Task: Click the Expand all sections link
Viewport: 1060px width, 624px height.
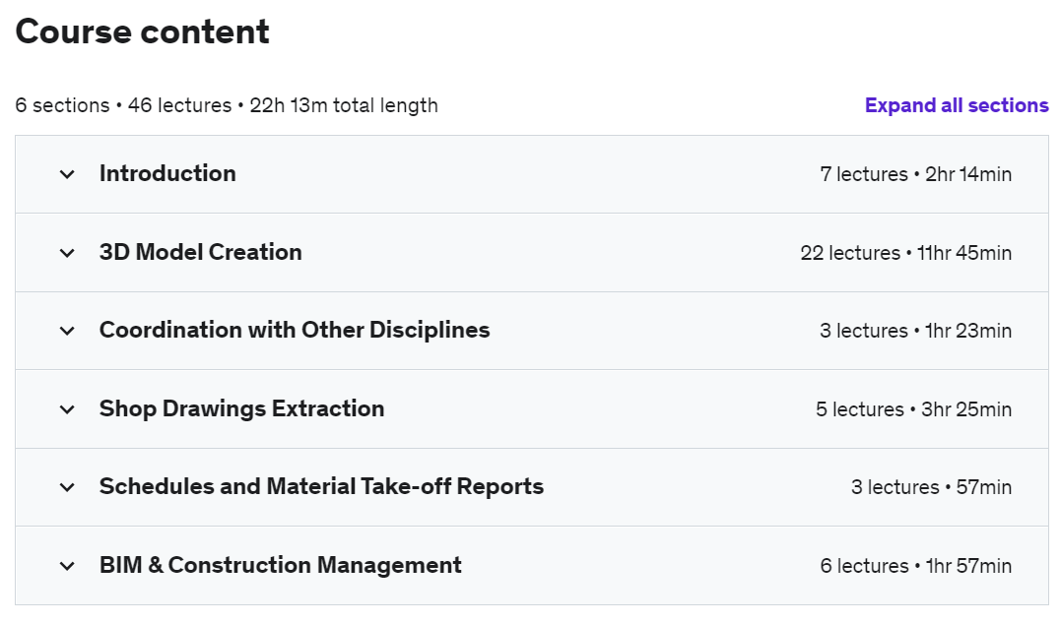Action: pyautogui.click(x=957, y=105)
